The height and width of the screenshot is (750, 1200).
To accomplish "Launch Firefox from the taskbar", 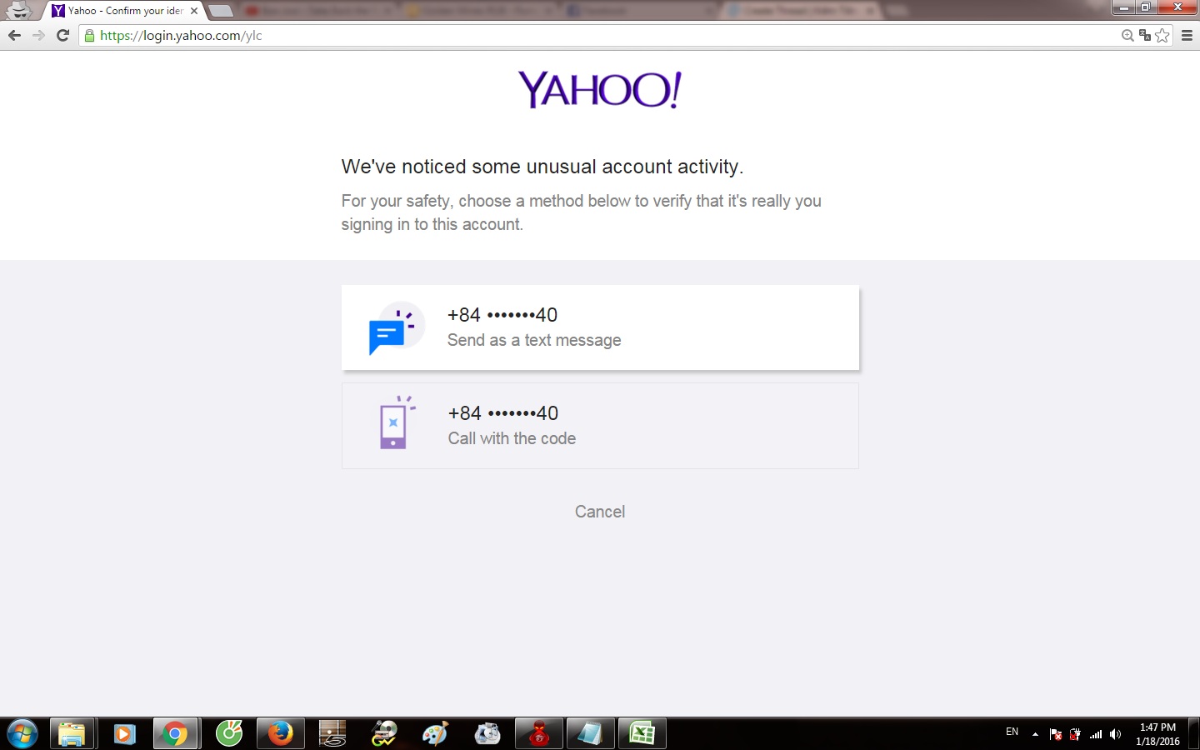I will tap(280, 734).
